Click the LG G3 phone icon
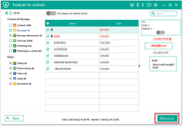 click(x=10, y=13)
